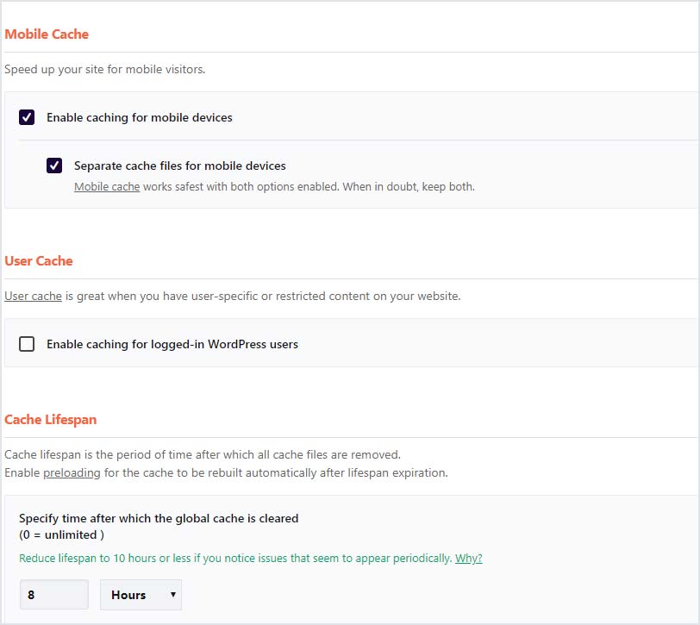Image resolution: width=700 pixels, height=625 pixels.
Task: Enable caching for logged-in WordPress users
Action: (x=27, y=344)
